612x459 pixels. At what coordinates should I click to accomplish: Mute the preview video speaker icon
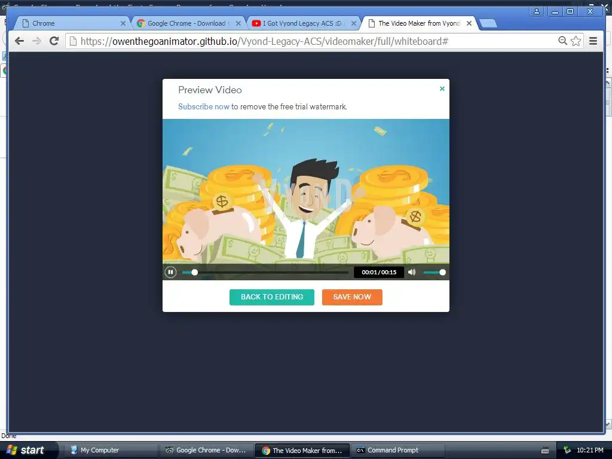(412, 272)
